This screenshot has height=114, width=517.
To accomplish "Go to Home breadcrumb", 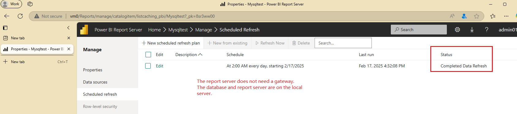I will click(x=154, y=30).
